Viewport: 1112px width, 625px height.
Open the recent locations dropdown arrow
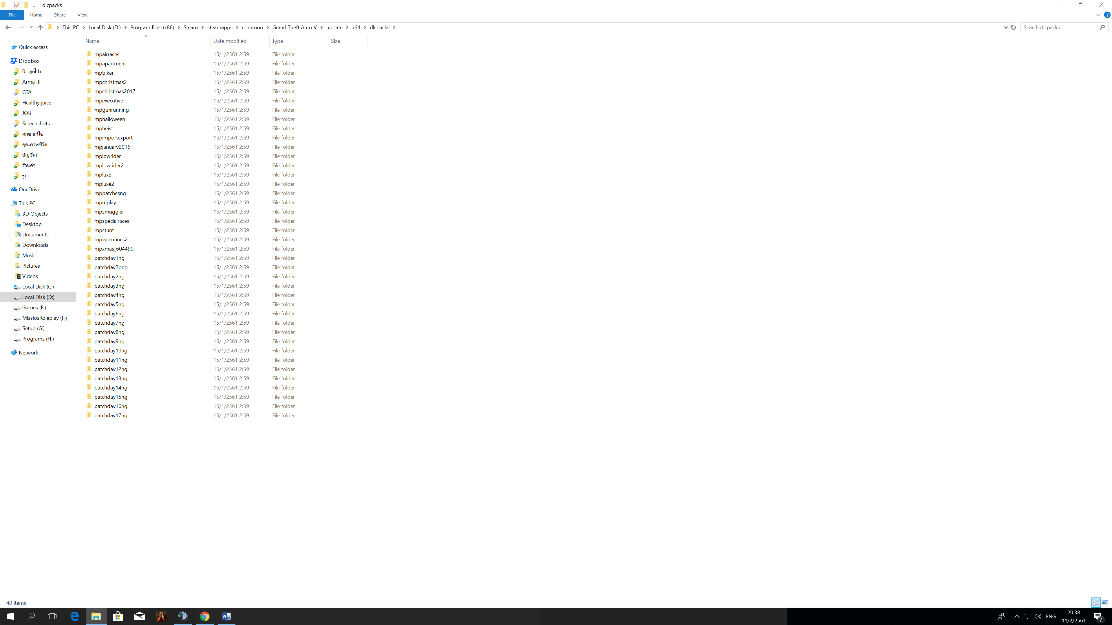[x=31, y=27]
